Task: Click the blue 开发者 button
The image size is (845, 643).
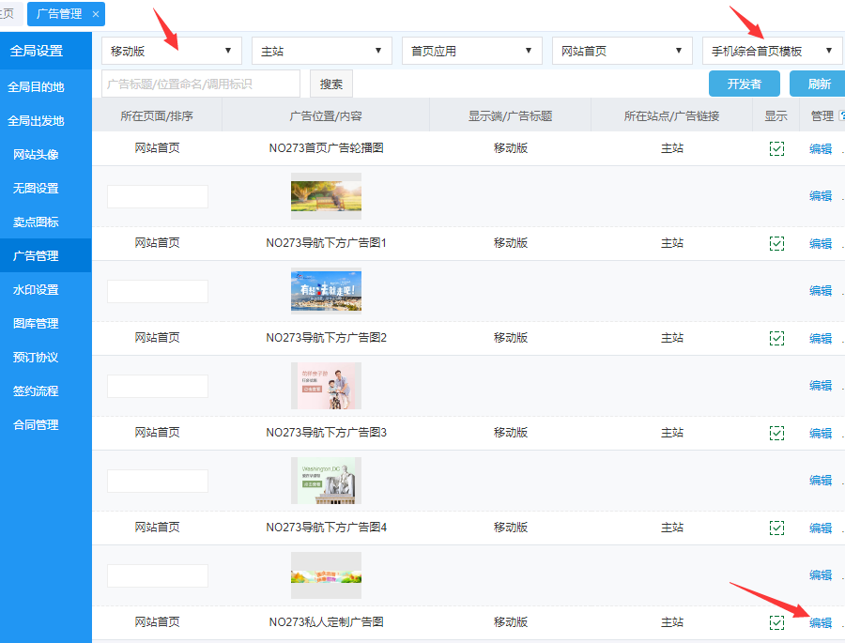Action: click(744, 84)
